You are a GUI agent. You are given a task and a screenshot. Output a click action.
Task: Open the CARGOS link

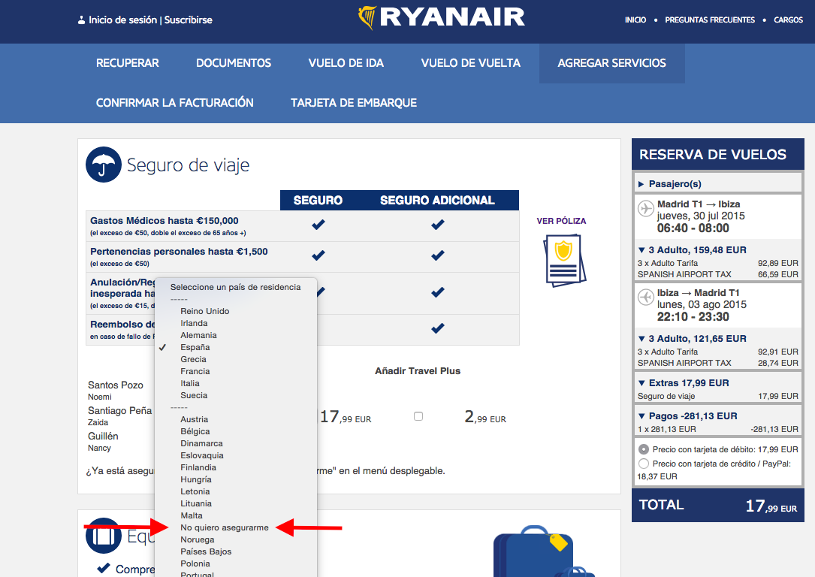pyautogui.click(x=788, y=20)
